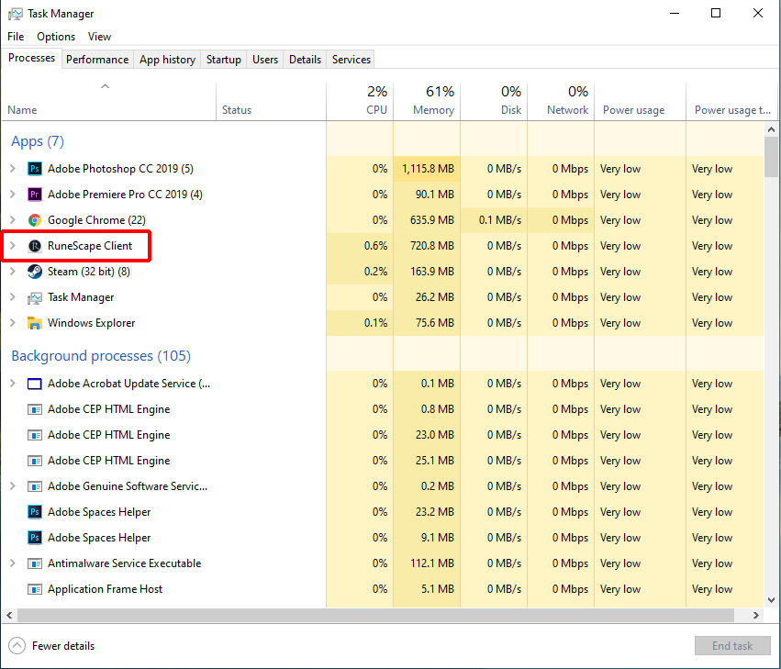781x669 pixels.
Task: Click the RuneScape Client icon
Action: coord(34,246)
